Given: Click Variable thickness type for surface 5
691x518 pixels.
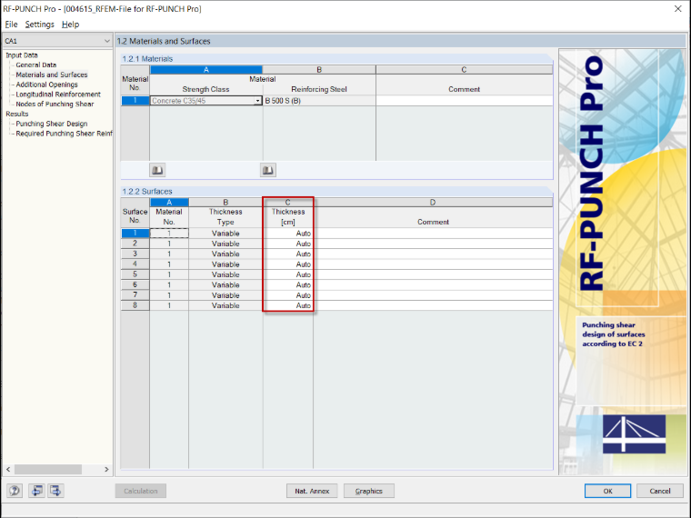Looking at the screenshot, I should 225,274.
